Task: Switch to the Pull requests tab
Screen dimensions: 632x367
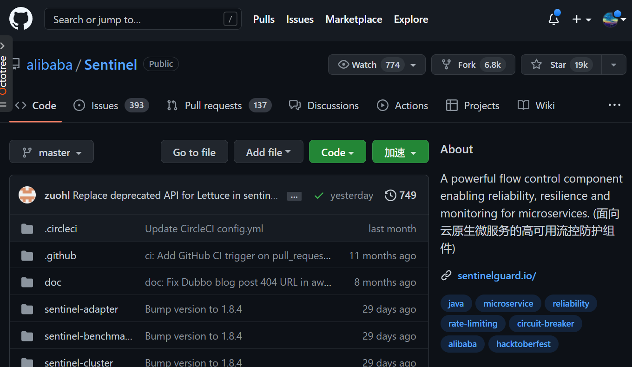Action: coord(219,105)
